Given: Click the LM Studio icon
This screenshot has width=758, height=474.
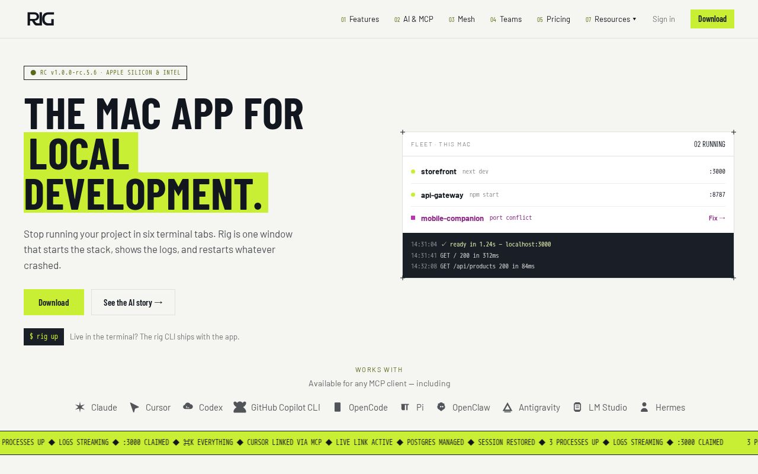Looking at the screenshot, I should click(577, 407).
